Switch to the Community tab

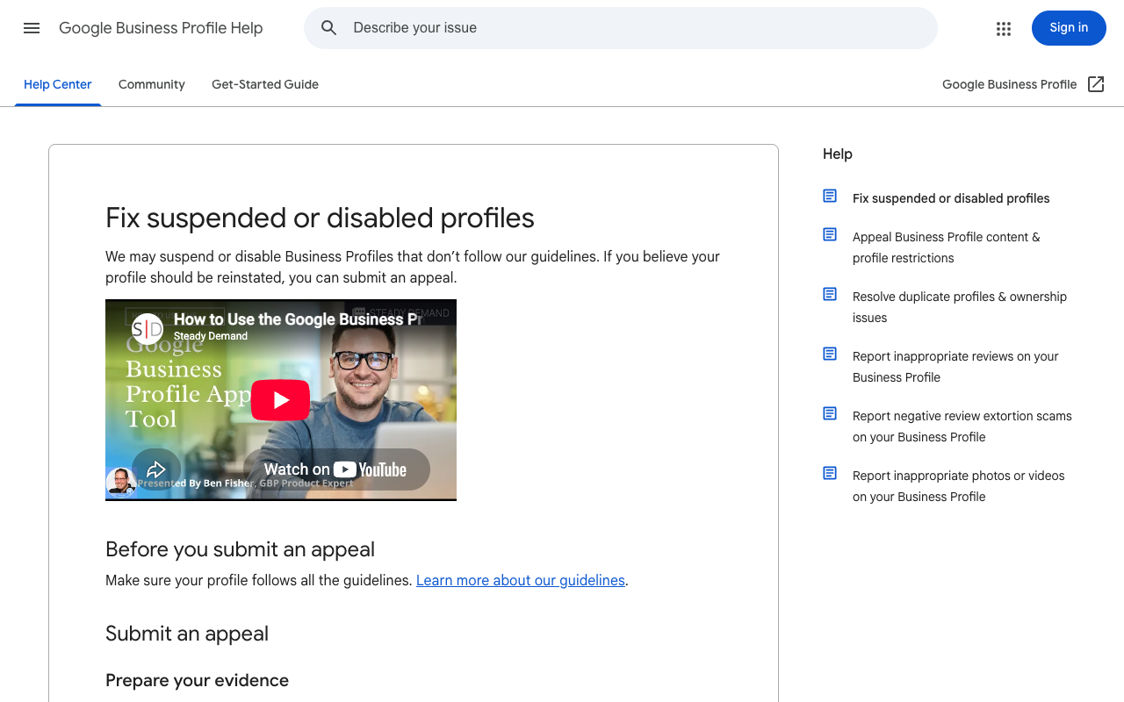click(152, 84)
